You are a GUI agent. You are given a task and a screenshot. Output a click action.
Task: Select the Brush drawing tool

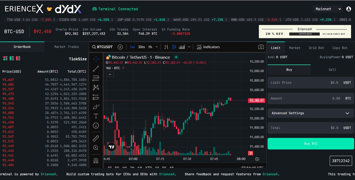[96, 107]
